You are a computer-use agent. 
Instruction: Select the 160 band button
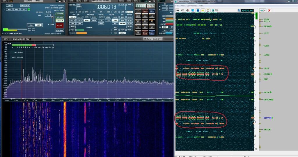pyautogui.click(x=152, y=16)
